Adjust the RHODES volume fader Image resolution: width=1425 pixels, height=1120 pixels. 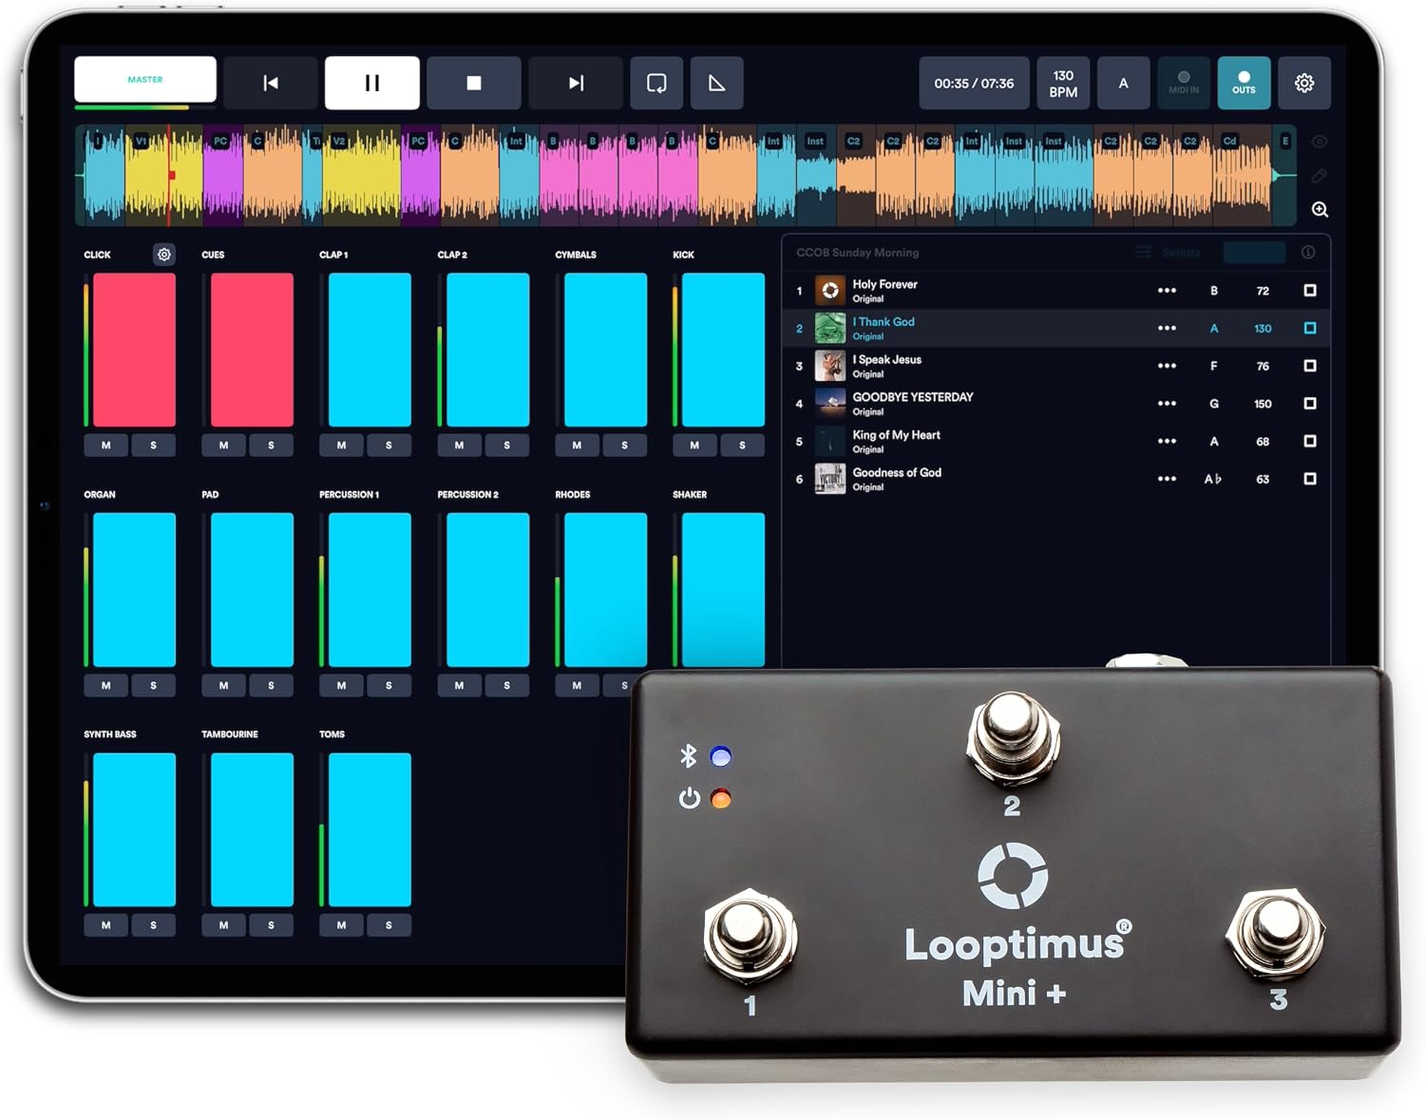pyautogui.click(x=605, y=590)
